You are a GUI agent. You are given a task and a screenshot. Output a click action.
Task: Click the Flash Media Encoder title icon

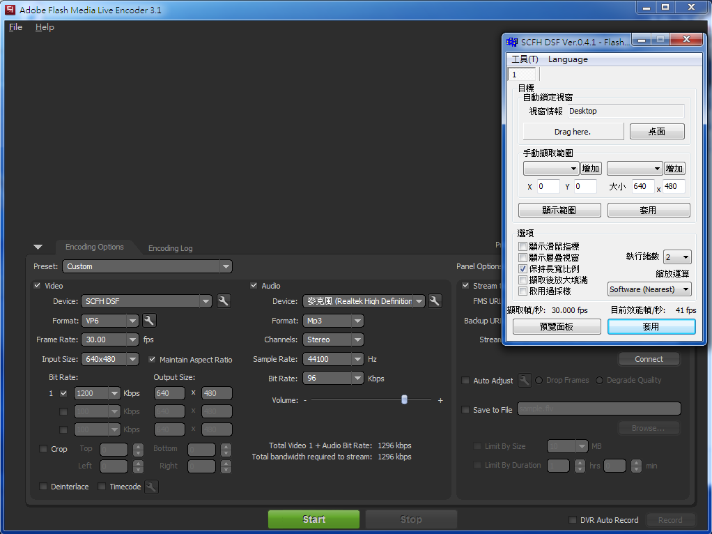(10, 10)
